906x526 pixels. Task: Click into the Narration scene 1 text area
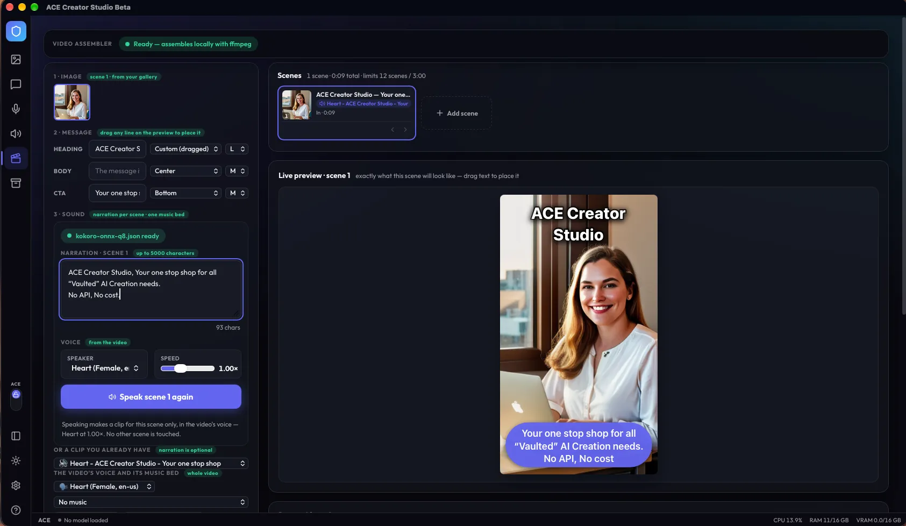(151, 289)
